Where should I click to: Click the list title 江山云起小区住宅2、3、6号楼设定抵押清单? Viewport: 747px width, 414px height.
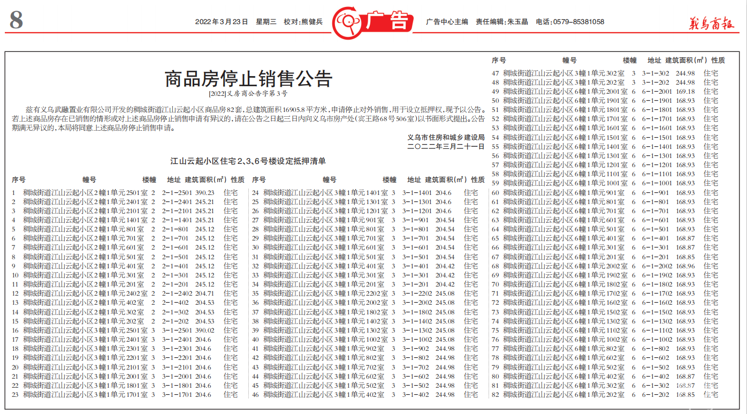(248, 161)
